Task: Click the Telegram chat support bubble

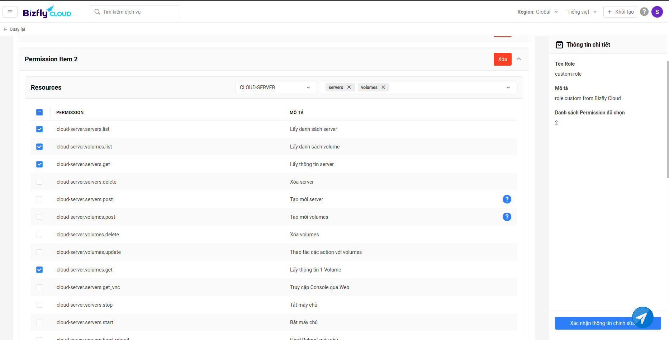Action: coord(642,317)
